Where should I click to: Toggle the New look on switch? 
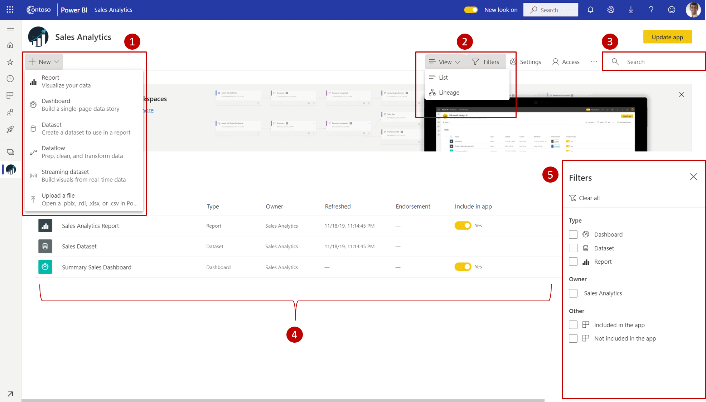(471, 10)
